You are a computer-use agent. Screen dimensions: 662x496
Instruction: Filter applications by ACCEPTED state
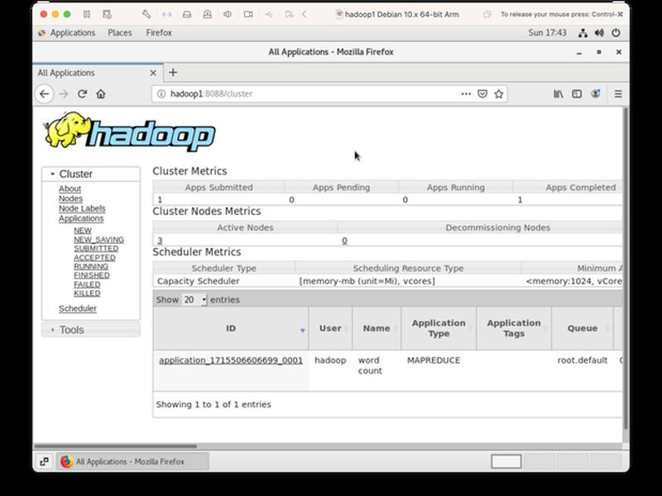[94, 258]
